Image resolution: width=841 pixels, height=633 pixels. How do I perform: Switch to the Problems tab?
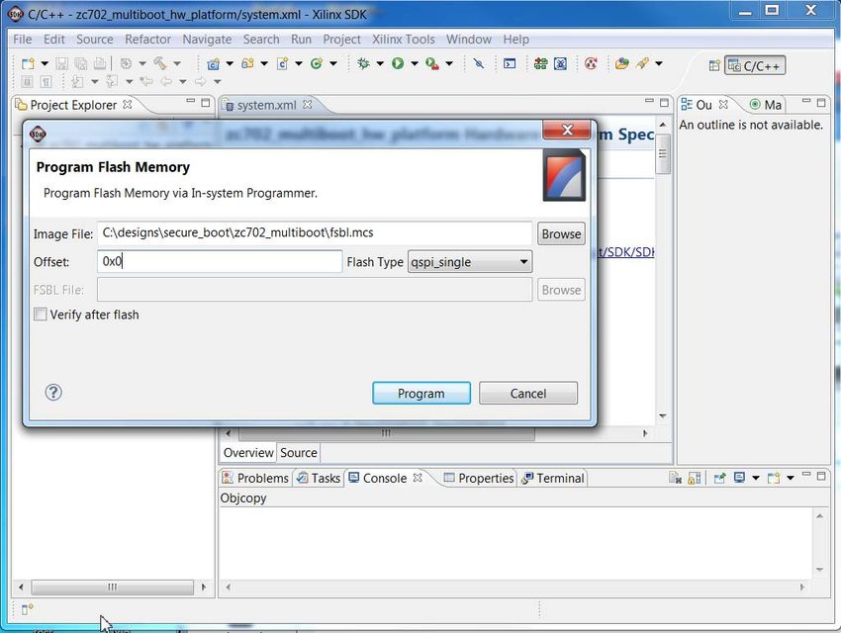256,478
